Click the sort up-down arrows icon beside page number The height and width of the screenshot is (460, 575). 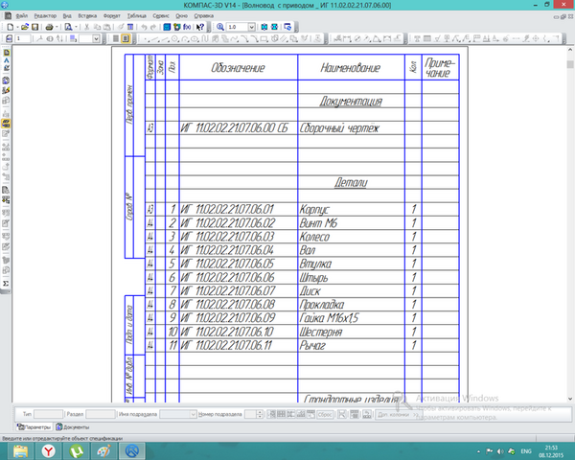point(59,38)
